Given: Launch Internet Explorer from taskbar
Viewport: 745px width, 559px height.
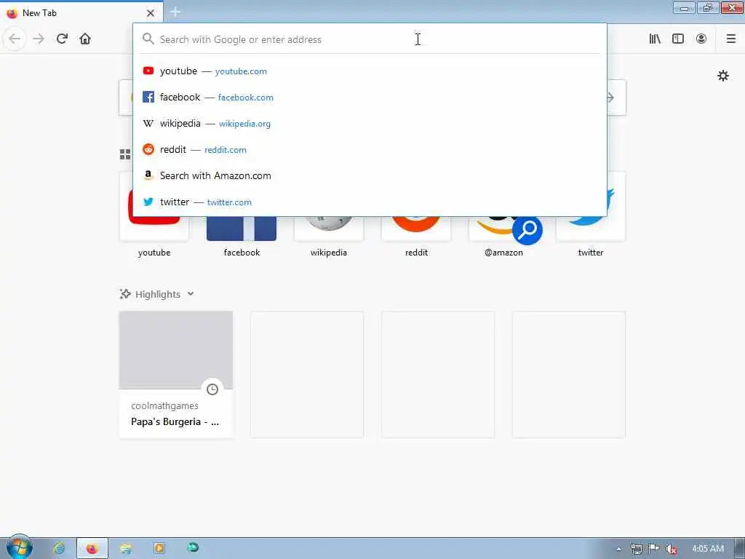Looking at the screenshot, I should coord(59,548).
